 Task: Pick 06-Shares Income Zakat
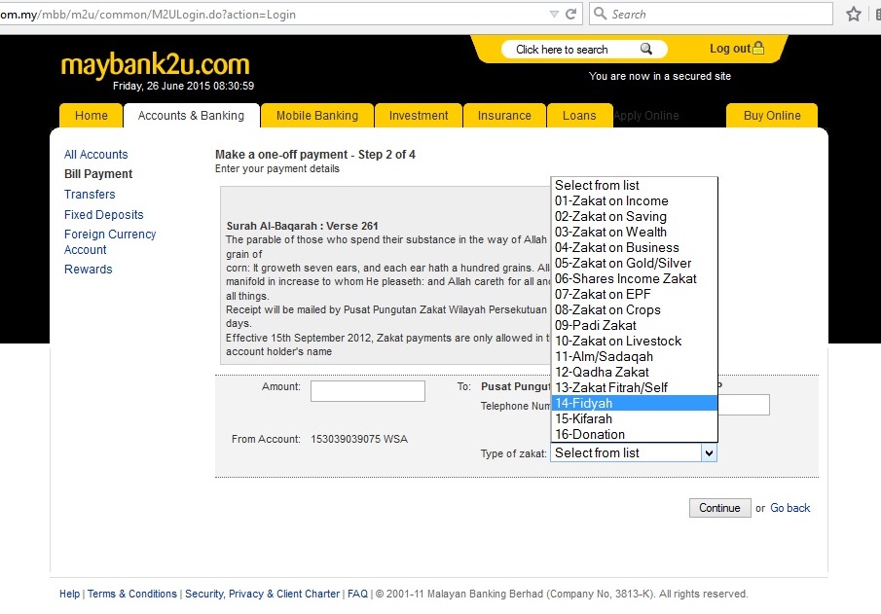tap(634, 278)
